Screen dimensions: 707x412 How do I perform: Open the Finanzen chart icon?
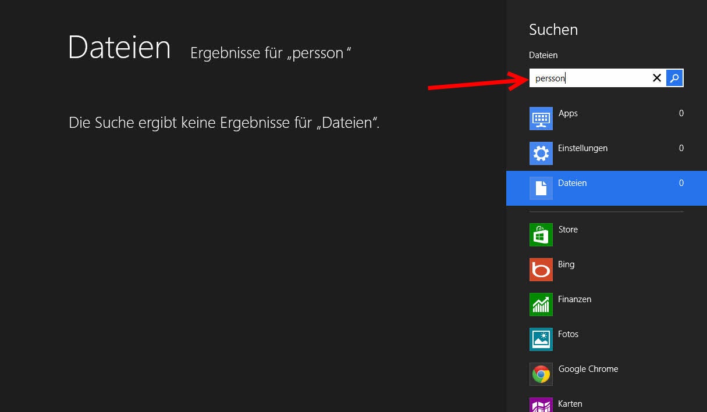click(x=541, y=304)
